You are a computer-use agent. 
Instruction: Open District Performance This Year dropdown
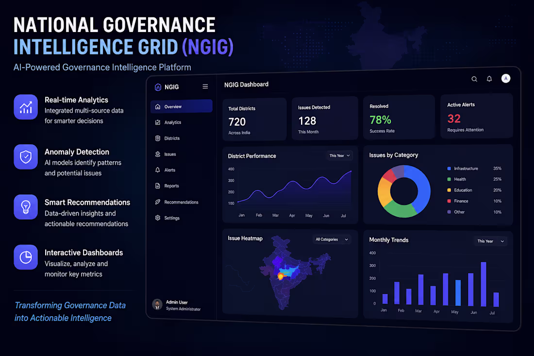pos(339,156)
